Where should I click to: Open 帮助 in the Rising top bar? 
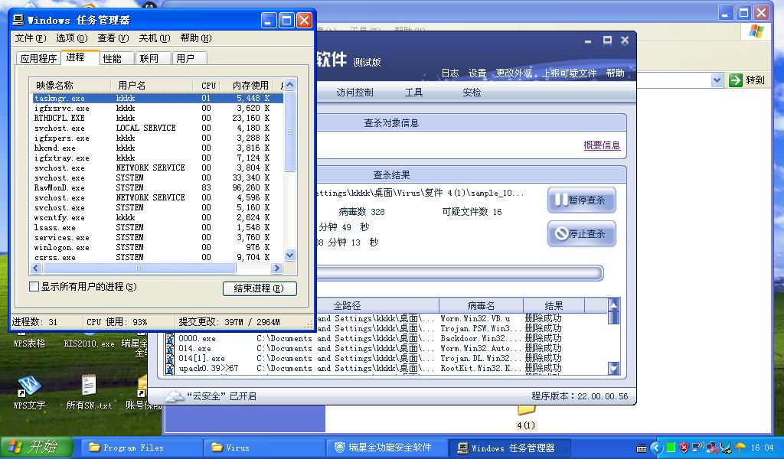(616, 73)
